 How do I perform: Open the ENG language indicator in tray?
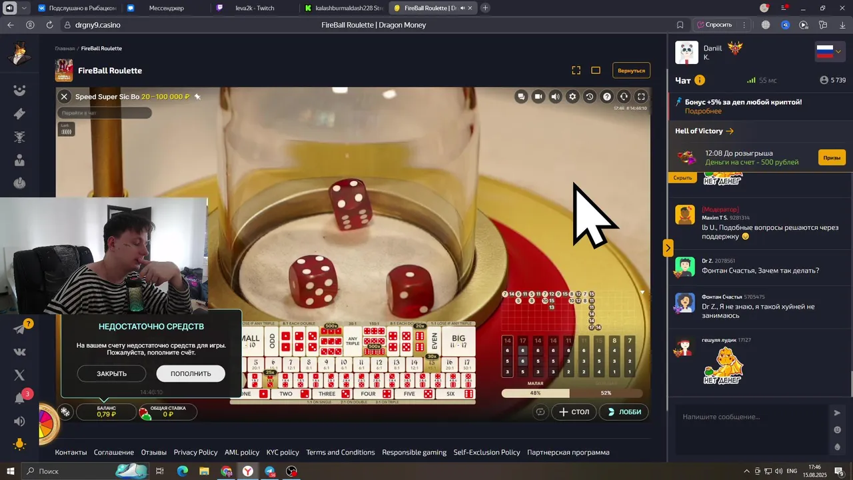[792, 471]
